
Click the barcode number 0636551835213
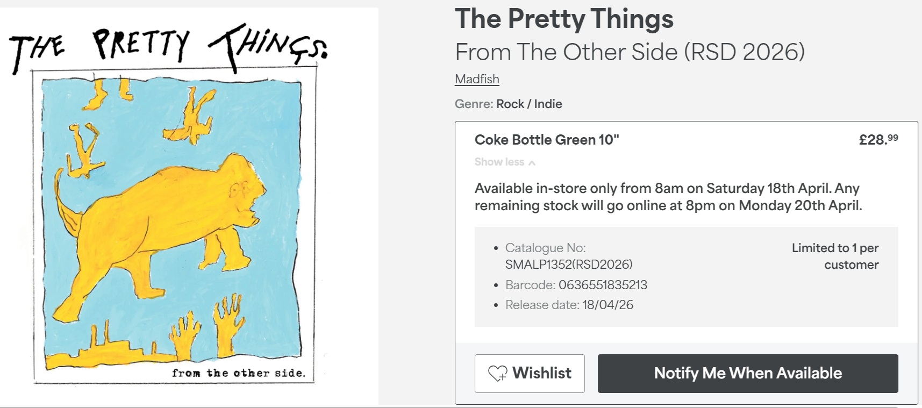(603, 285)
